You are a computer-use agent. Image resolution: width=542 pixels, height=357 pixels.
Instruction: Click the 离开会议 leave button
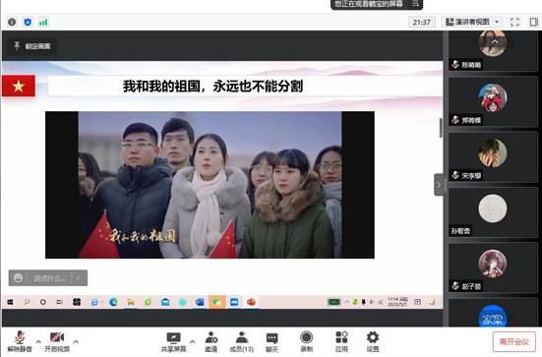click(x=514, y=342)
